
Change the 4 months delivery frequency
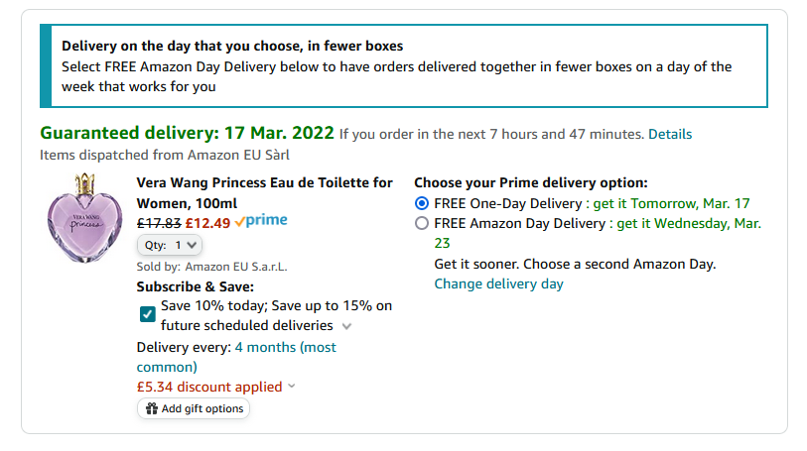(x=236, y=357)
